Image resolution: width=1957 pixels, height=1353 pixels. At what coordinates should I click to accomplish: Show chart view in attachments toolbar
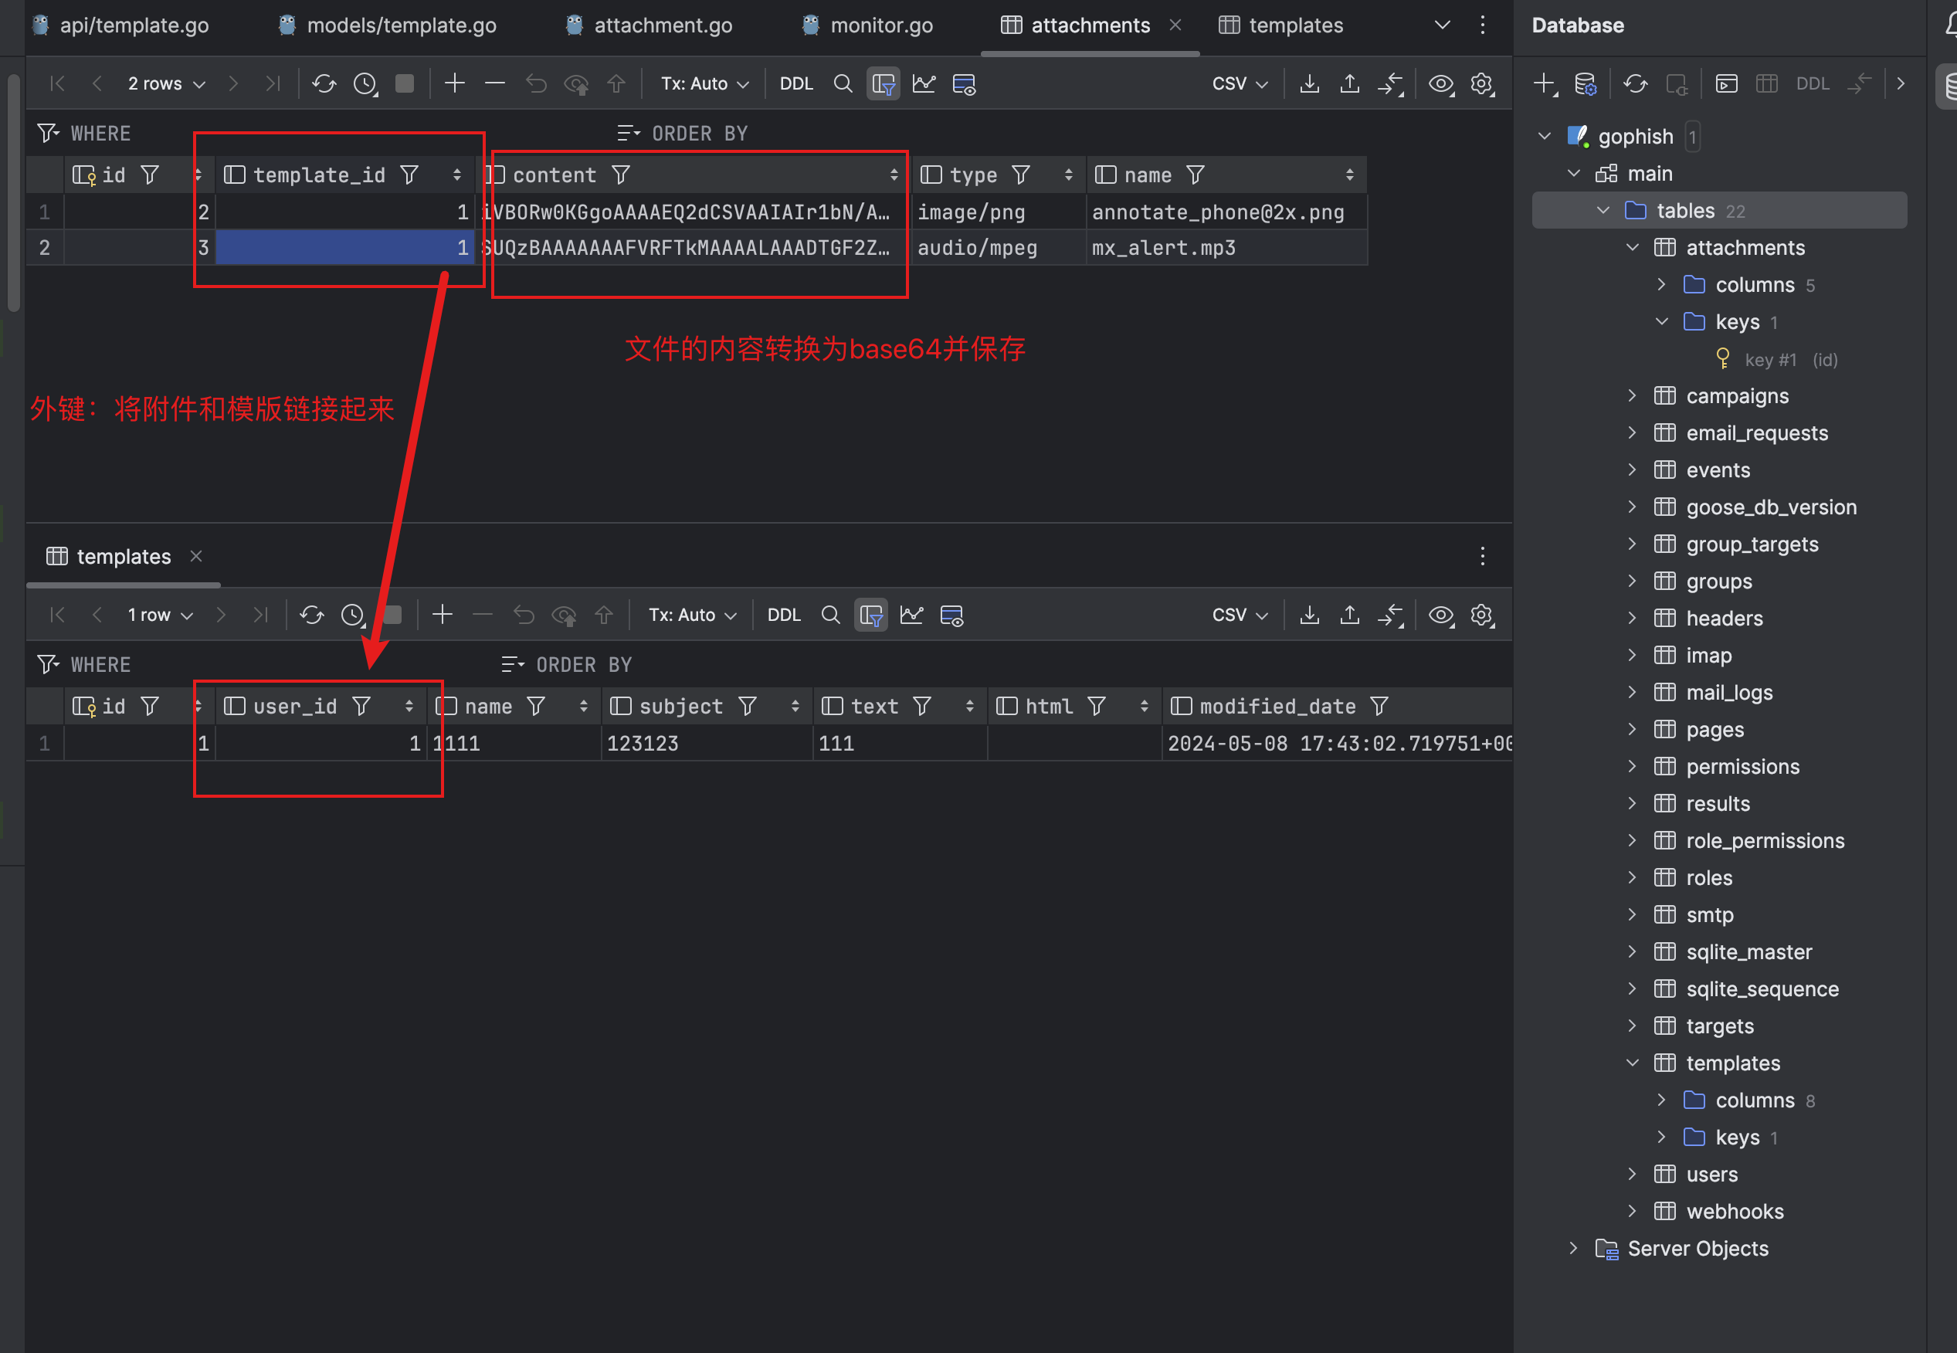(x=924, y=84)
